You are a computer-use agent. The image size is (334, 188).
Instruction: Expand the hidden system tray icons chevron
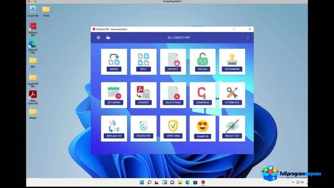click(293, 182)
